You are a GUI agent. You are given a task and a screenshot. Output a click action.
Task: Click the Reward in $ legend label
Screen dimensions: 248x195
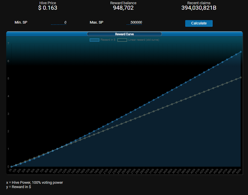click(108, 40)
